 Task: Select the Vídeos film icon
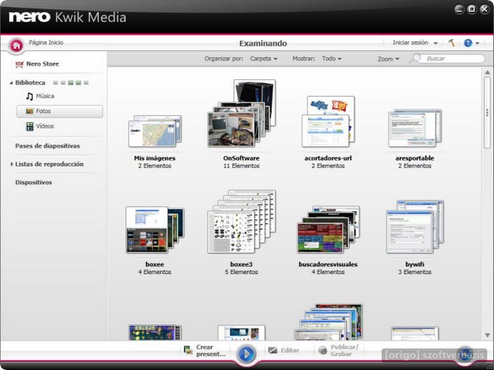(30, 126)
